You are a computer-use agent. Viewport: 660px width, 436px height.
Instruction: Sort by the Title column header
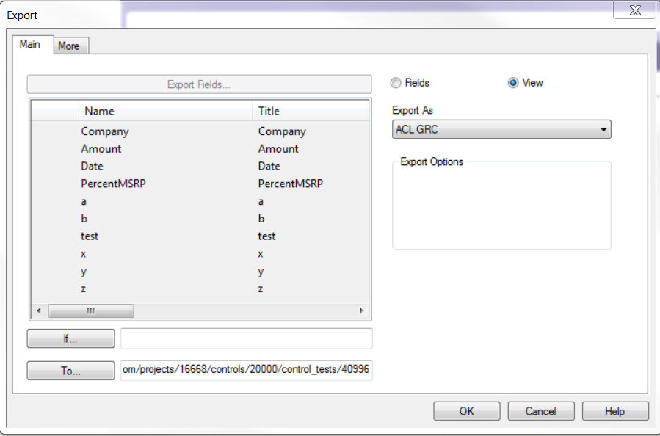pyautogui.click(x=311, y=111)
